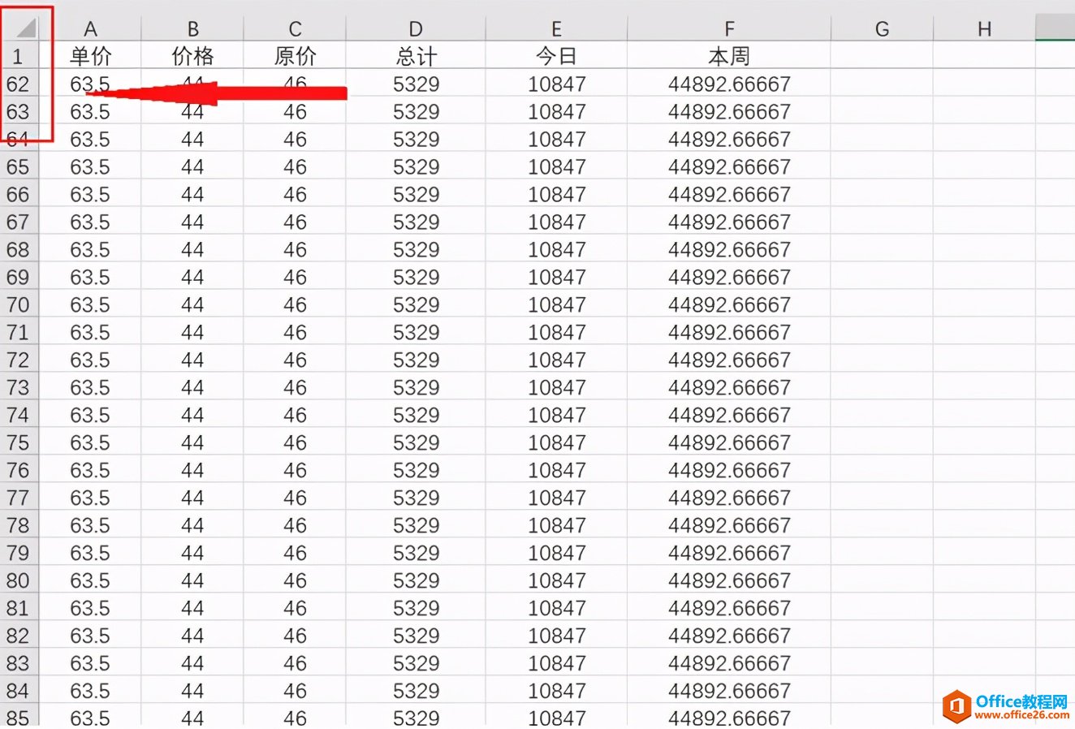Image resolution: width=1075 pixels, height=729 pixels.
Task: Select row 81 header
Action: (19, 608)
